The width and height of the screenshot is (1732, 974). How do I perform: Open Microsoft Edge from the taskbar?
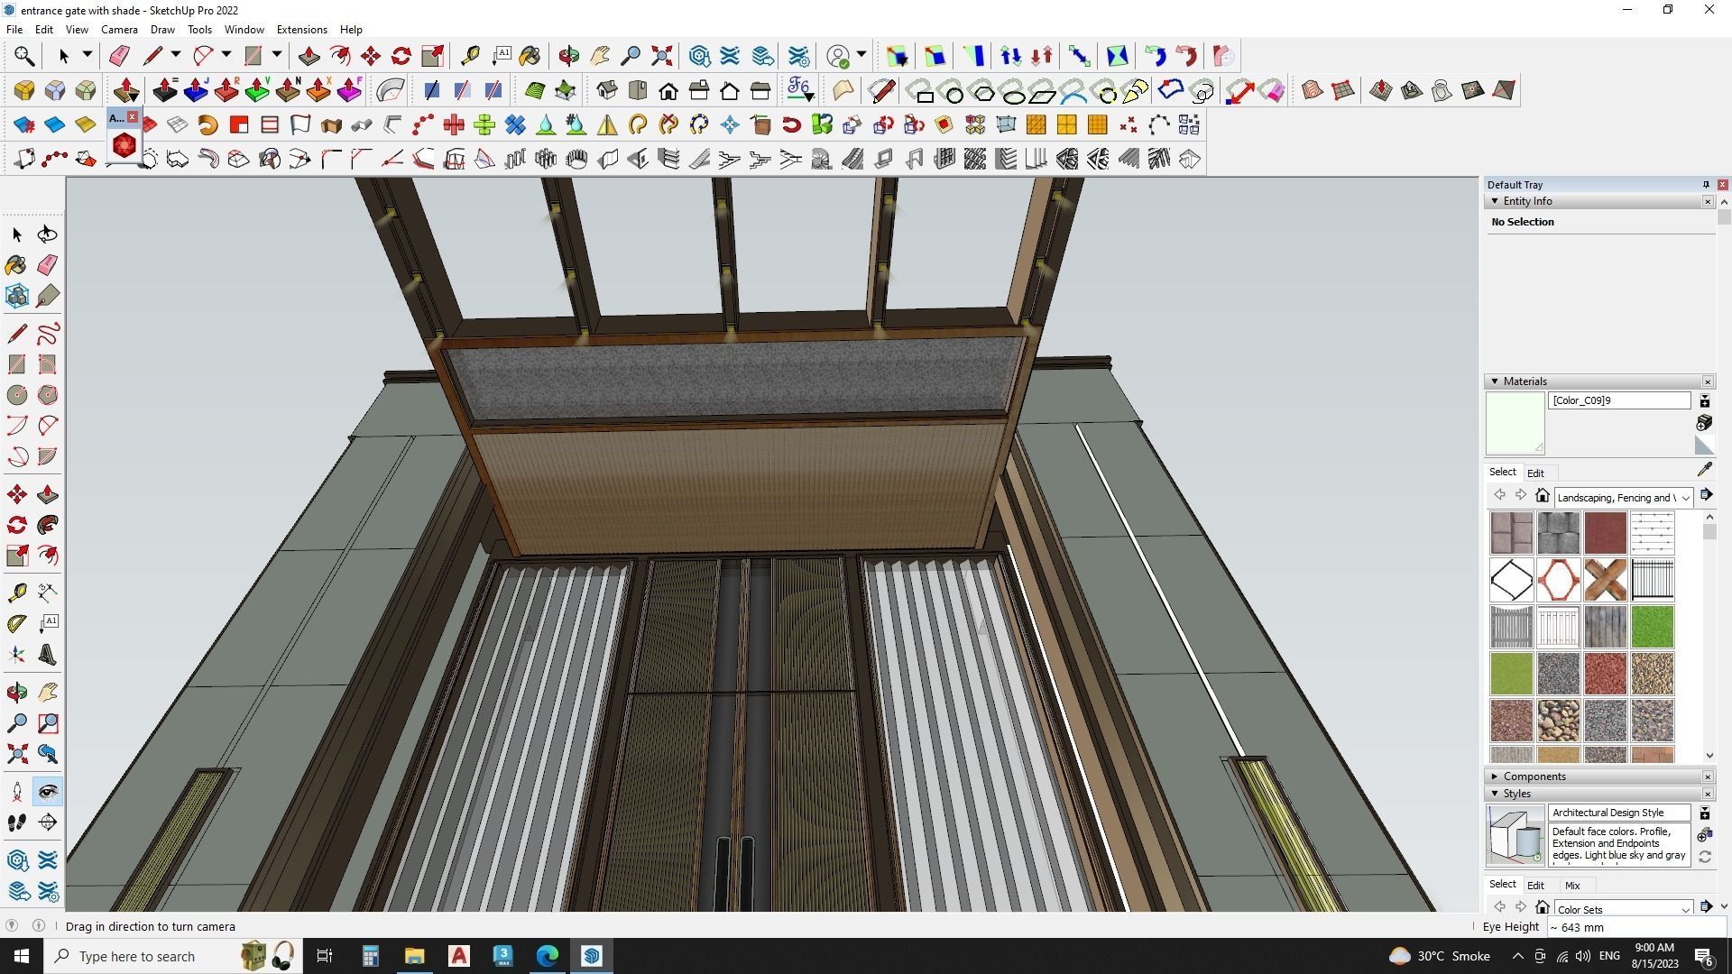(548, 956)
